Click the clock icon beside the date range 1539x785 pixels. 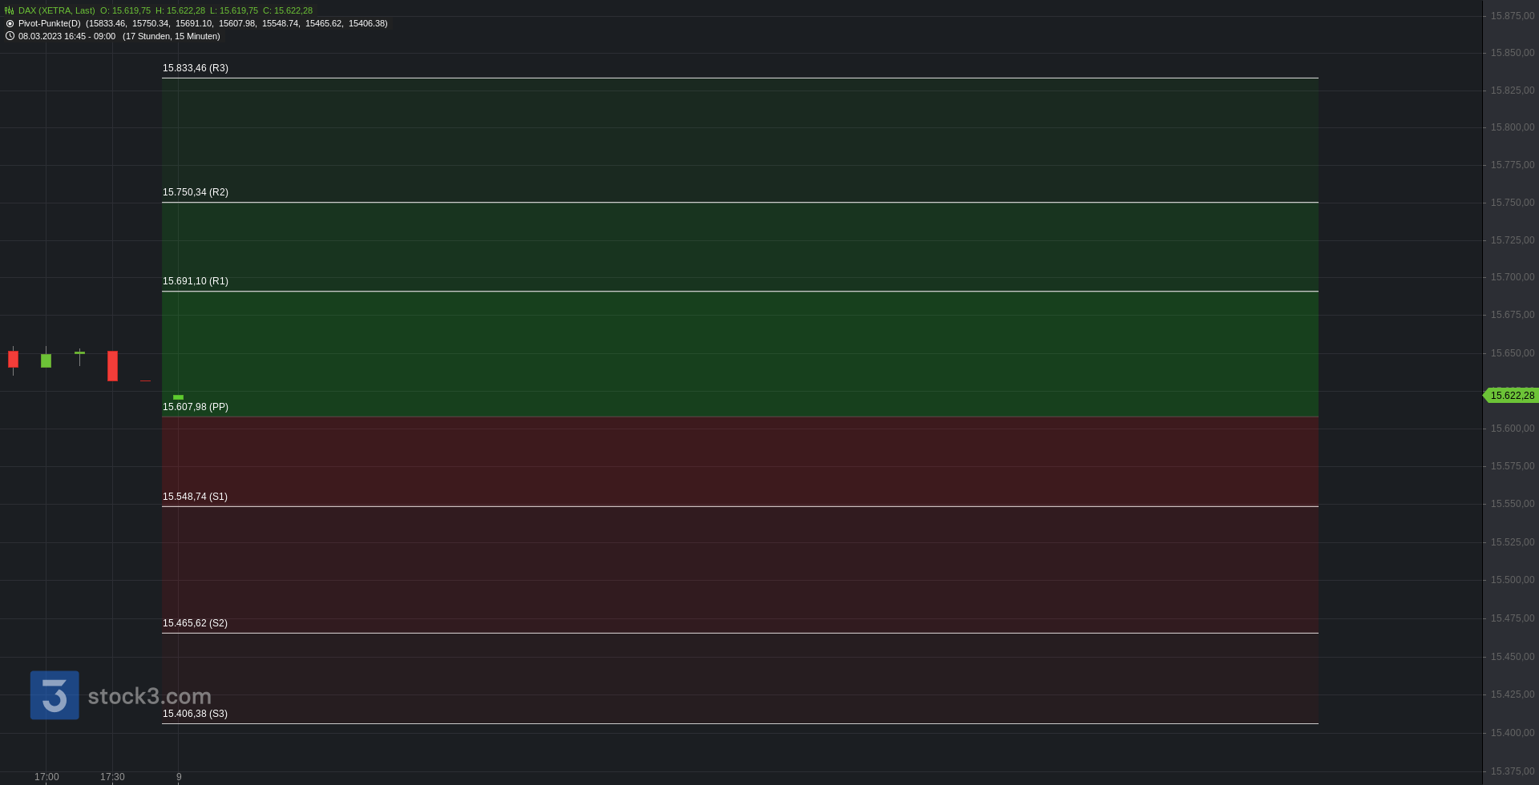[x=10, y=36]
